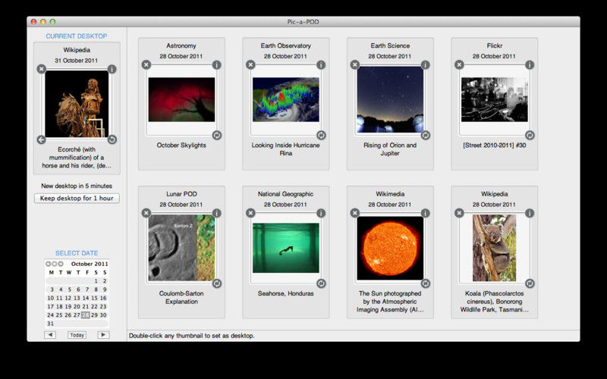The image size is (607, 379).
Task: Show info for the Flickr picture
Action: (530, 65)
